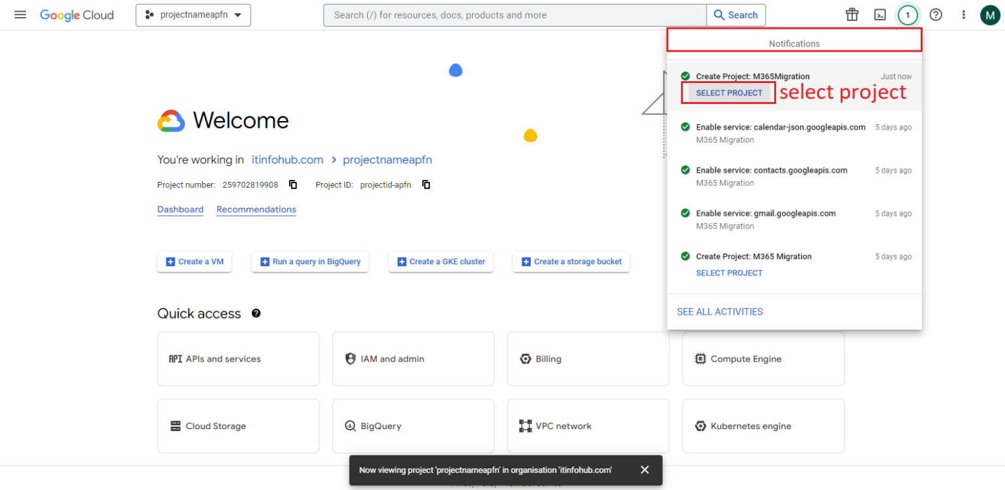Click SELECT PROJECT for M365Migration

pyautogui.click(x=728, y=92)
